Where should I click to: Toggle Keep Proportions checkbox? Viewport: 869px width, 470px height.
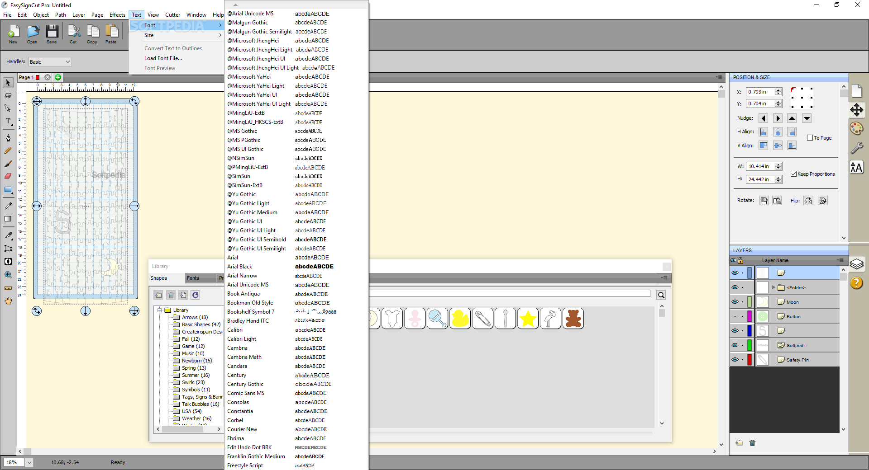[x=793, y=174]
